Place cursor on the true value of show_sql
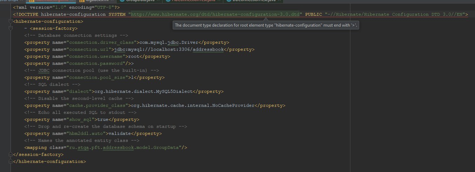Image resolution: width=475 pixels, height=172 pixels. [x=103, y=119]
